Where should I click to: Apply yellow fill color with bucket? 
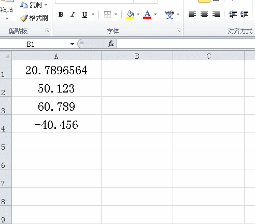click(x=130, y=15)
